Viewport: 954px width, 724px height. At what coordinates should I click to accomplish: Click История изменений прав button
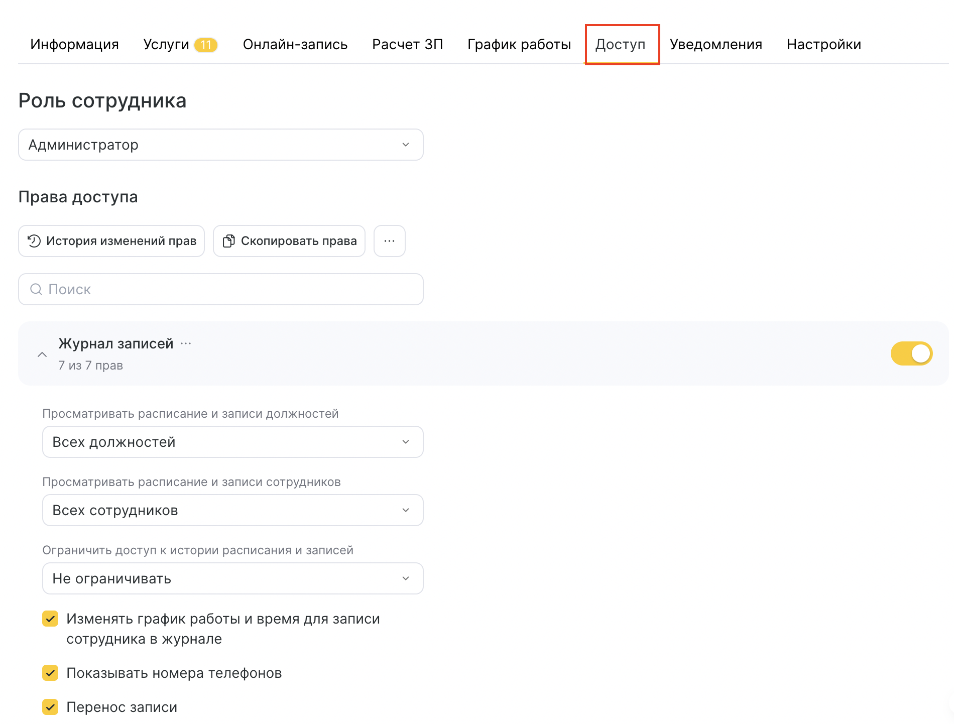111,241
